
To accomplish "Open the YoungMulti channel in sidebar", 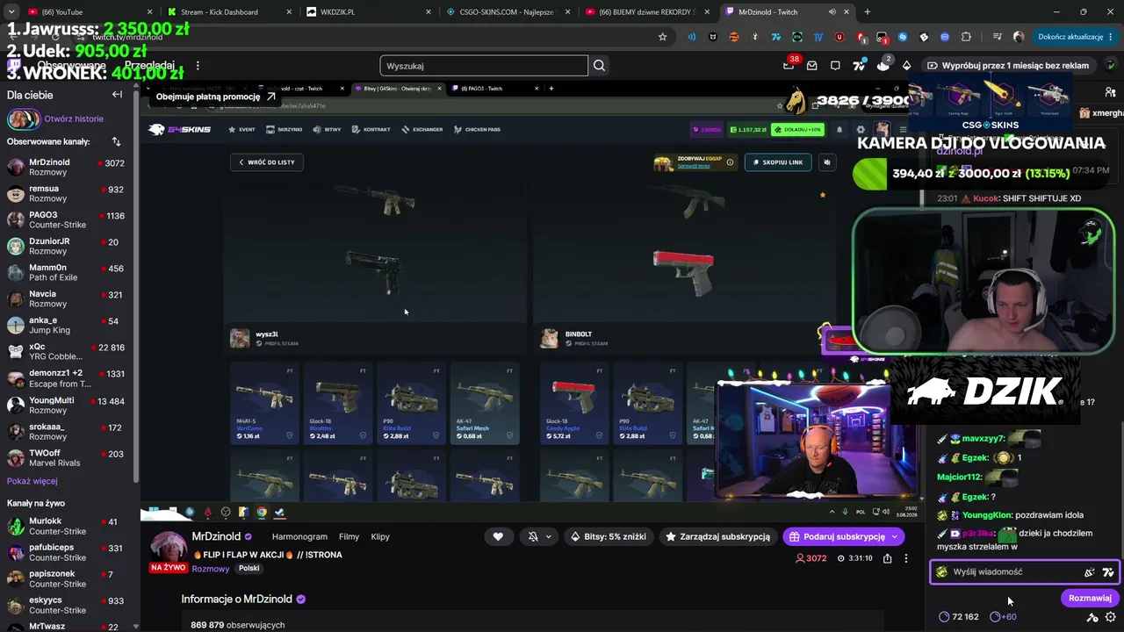I will tap(68, 405).
